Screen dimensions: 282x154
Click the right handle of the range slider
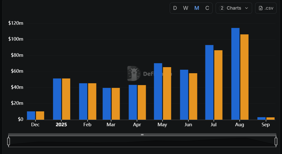coord(276,141)
